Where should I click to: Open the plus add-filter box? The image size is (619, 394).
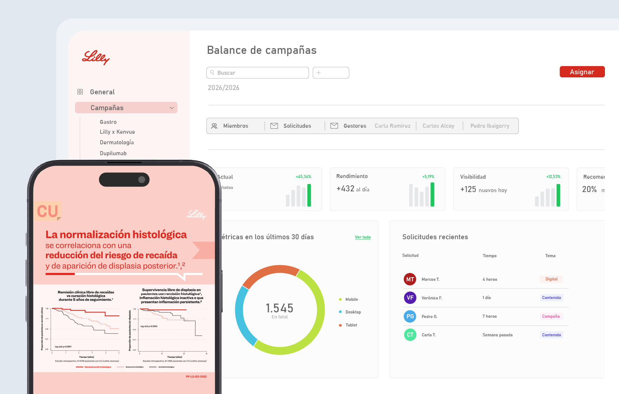pyautogui.click(x=331, y=73)
